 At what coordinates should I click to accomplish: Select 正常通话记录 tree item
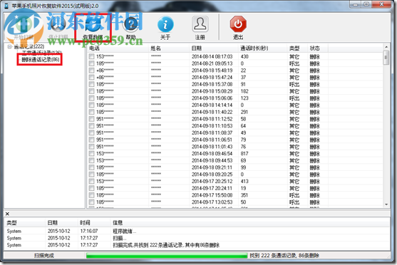(x=41, y=53)
